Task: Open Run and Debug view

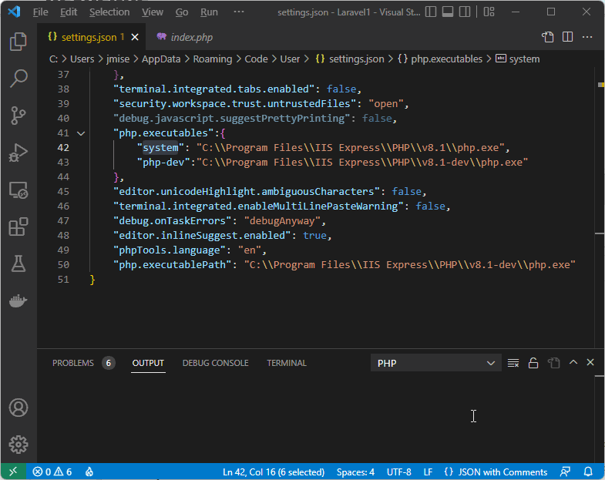Action: pos(18,153)
